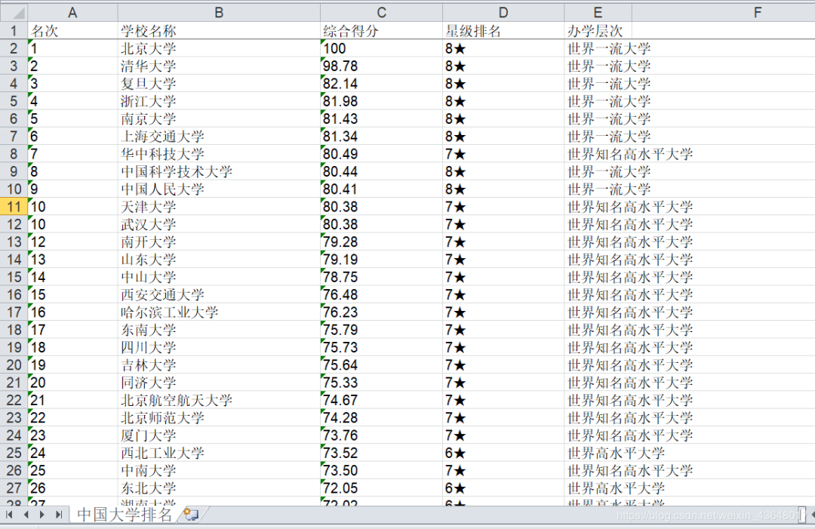The width and height of the screenshot is (815, 529).
Task: Click the 办学层次 header cell
Action: coord(598,31)
